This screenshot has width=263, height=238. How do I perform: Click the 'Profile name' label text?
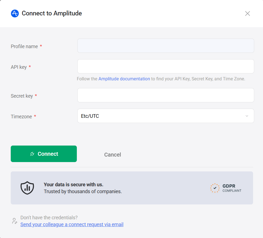[x=24, y=46]
